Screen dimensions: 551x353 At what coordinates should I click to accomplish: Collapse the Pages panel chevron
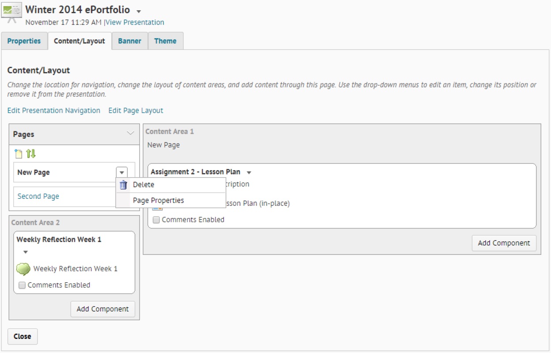tap(130, 133)
